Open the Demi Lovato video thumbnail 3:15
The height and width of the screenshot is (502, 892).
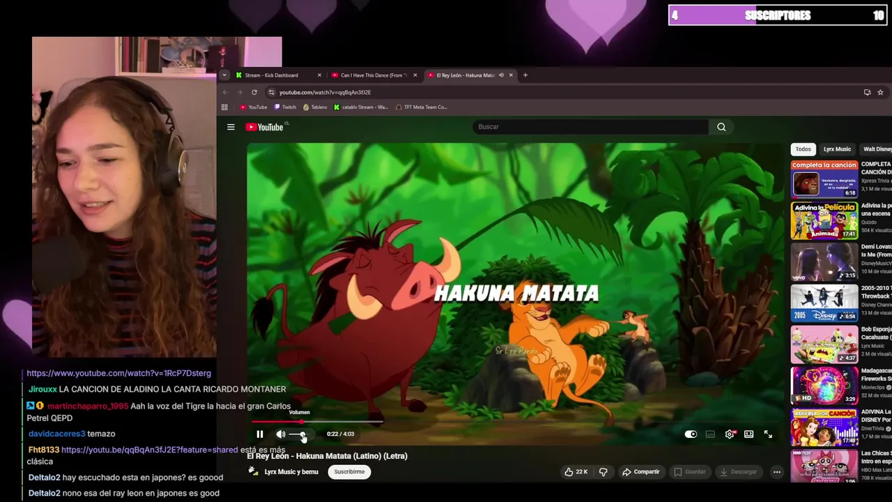point(824,261)
